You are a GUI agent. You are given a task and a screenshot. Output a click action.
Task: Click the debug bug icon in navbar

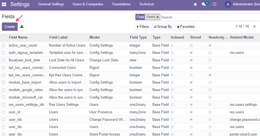click(x=195, y=4)
